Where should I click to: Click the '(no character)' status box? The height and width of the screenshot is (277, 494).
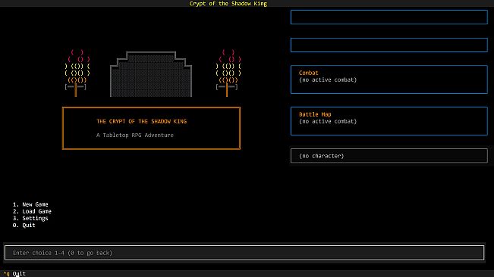389,156
